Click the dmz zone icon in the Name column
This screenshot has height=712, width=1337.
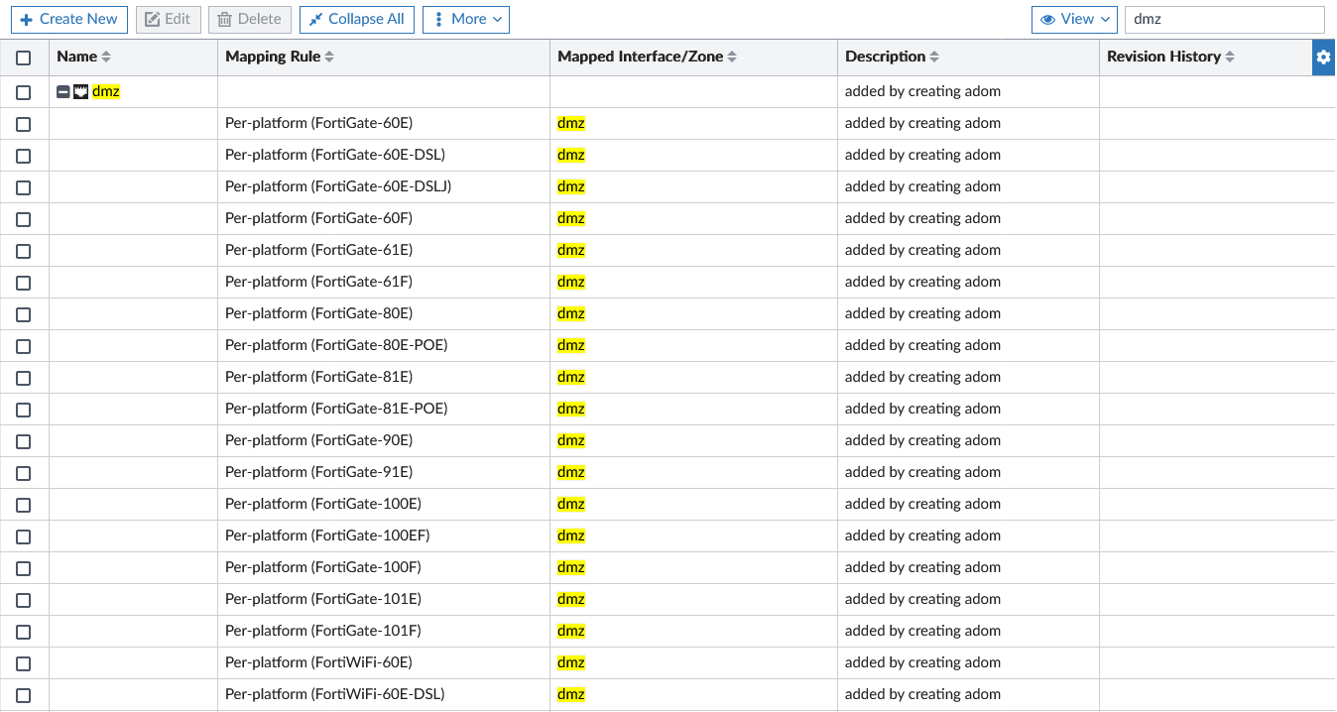79,90
